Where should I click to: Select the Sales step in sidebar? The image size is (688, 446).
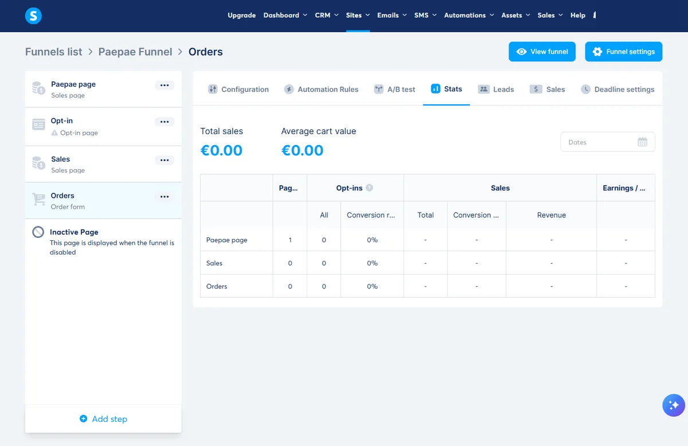(x=103, y=164)
